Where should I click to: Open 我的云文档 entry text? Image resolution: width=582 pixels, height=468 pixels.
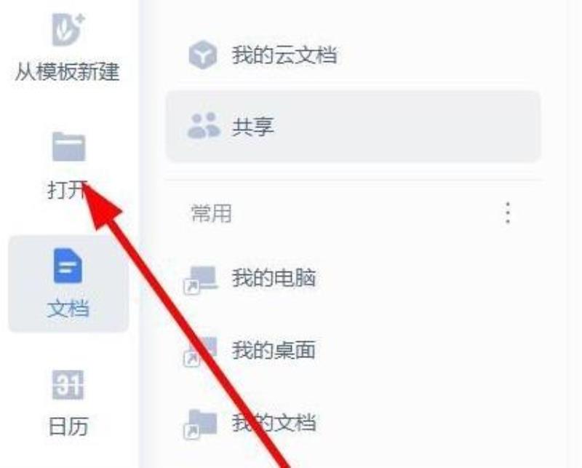tap(284, 55)
